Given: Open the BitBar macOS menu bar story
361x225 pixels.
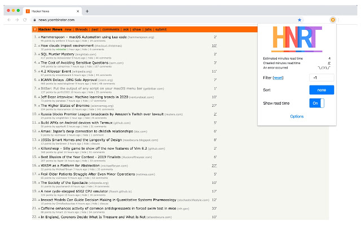Looking at the screenshot, I should pyautogui.click(x=91, y=88).
